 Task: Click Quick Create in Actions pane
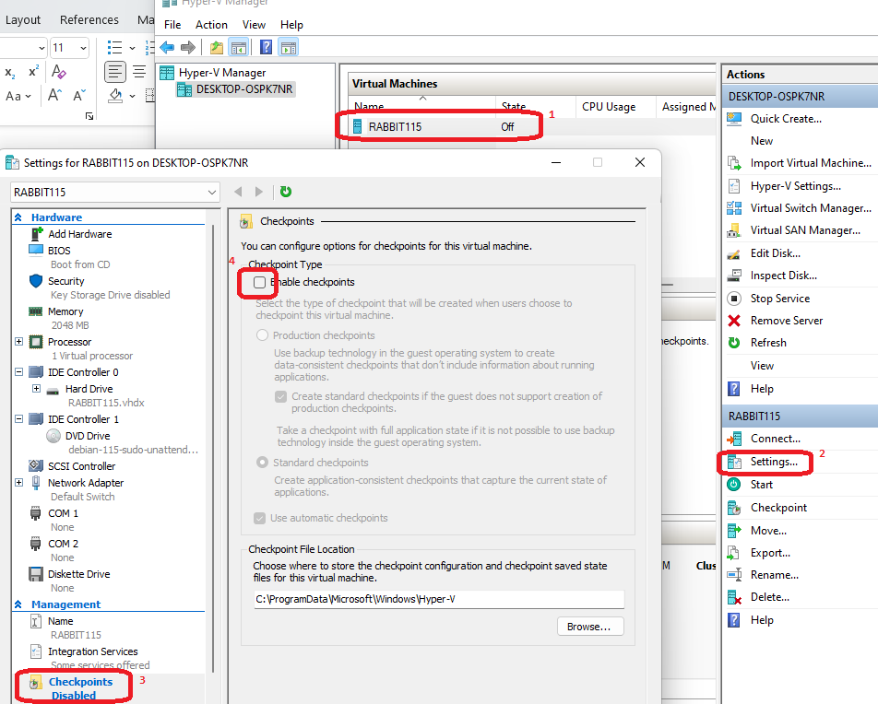coord(786,119)
